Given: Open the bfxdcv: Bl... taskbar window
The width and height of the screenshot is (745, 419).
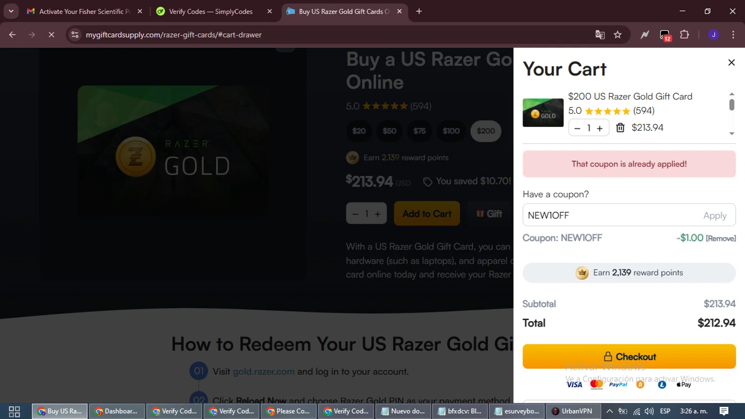Looking at the screenshot, I should pyautogui.click(x=460, y=412).
